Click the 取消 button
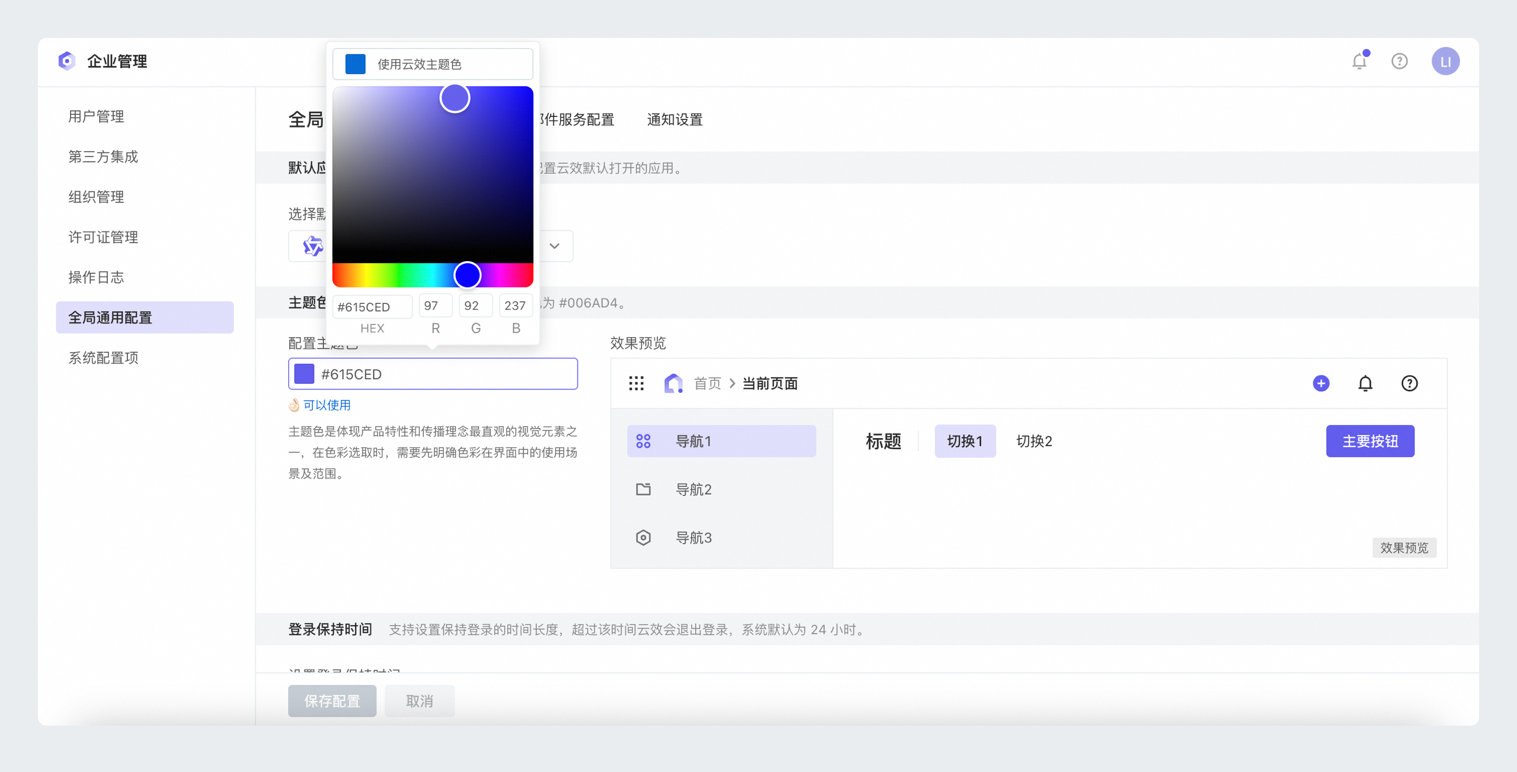The image size is (1517, 772). click(419, 701)
